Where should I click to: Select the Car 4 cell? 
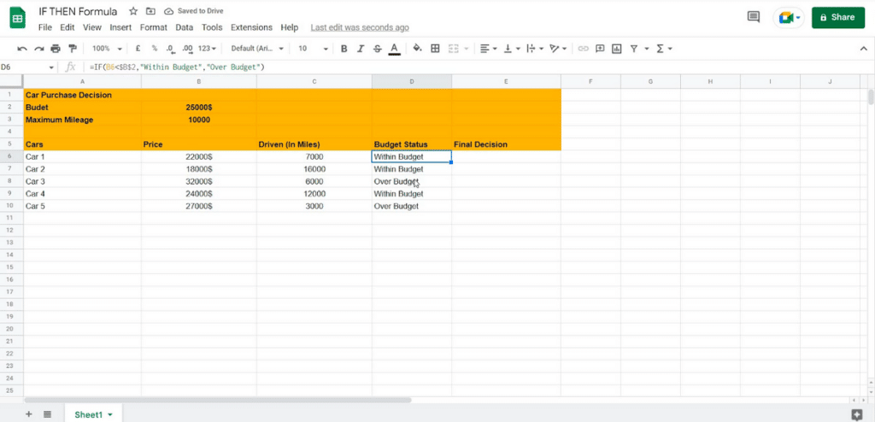pyautogui.click(x=83, y=194)
